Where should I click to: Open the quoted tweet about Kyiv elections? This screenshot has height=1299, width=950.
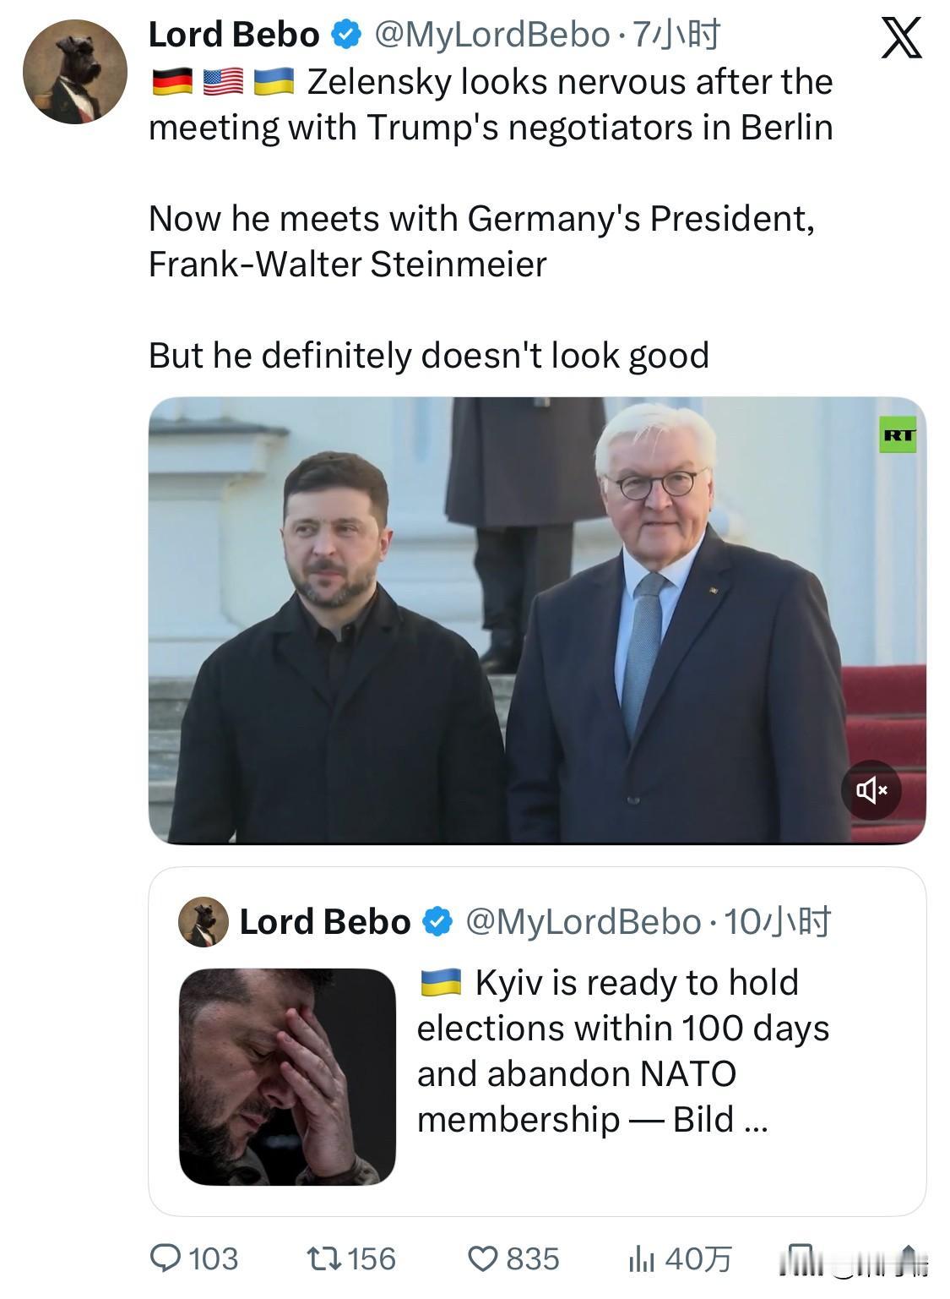click(x=622, y=1051)
